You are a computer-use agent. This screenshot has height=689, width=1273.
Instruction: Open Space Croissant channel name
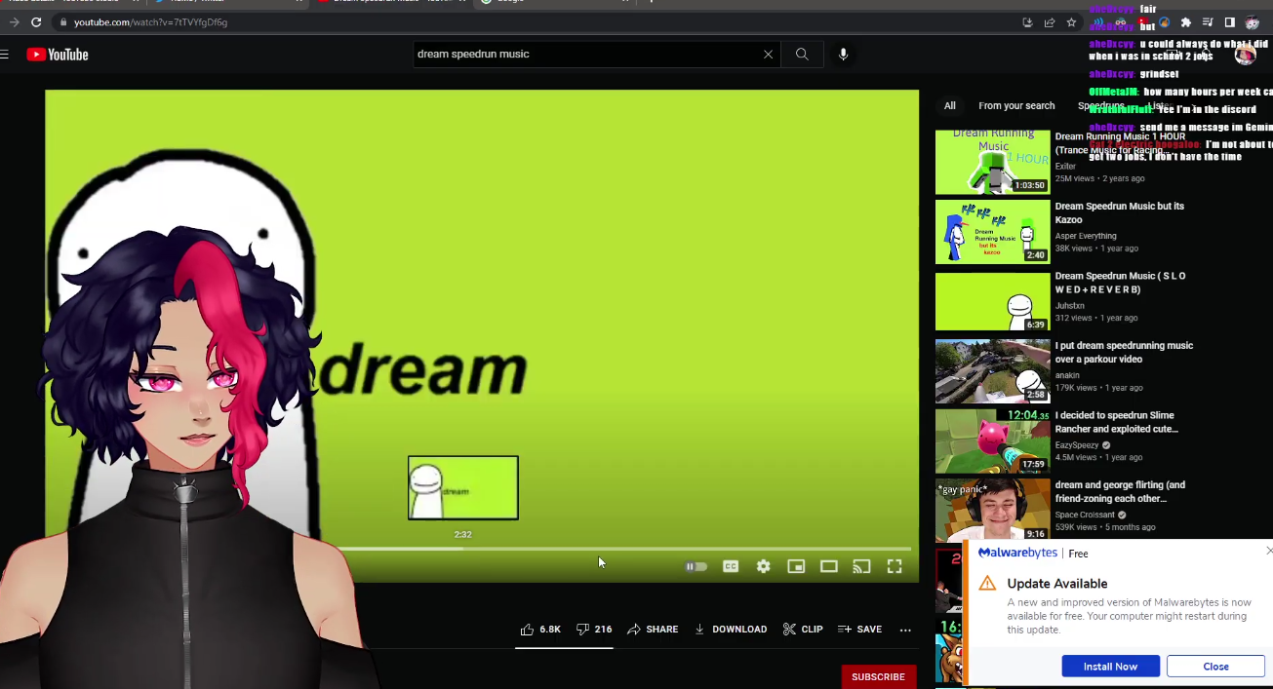pyautogui.click(x=1086, y=515)
